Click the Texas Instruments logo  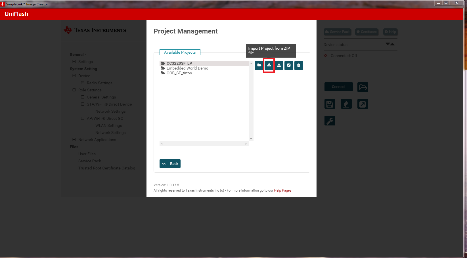pyautogui.click(x=95, y=30)
